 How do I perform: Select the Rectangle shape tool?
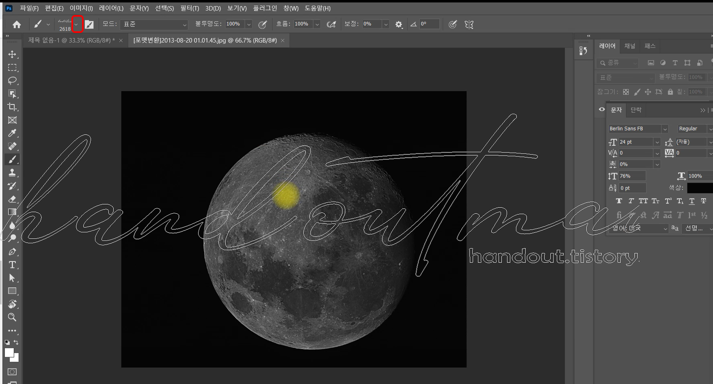[x=12, y=291]
